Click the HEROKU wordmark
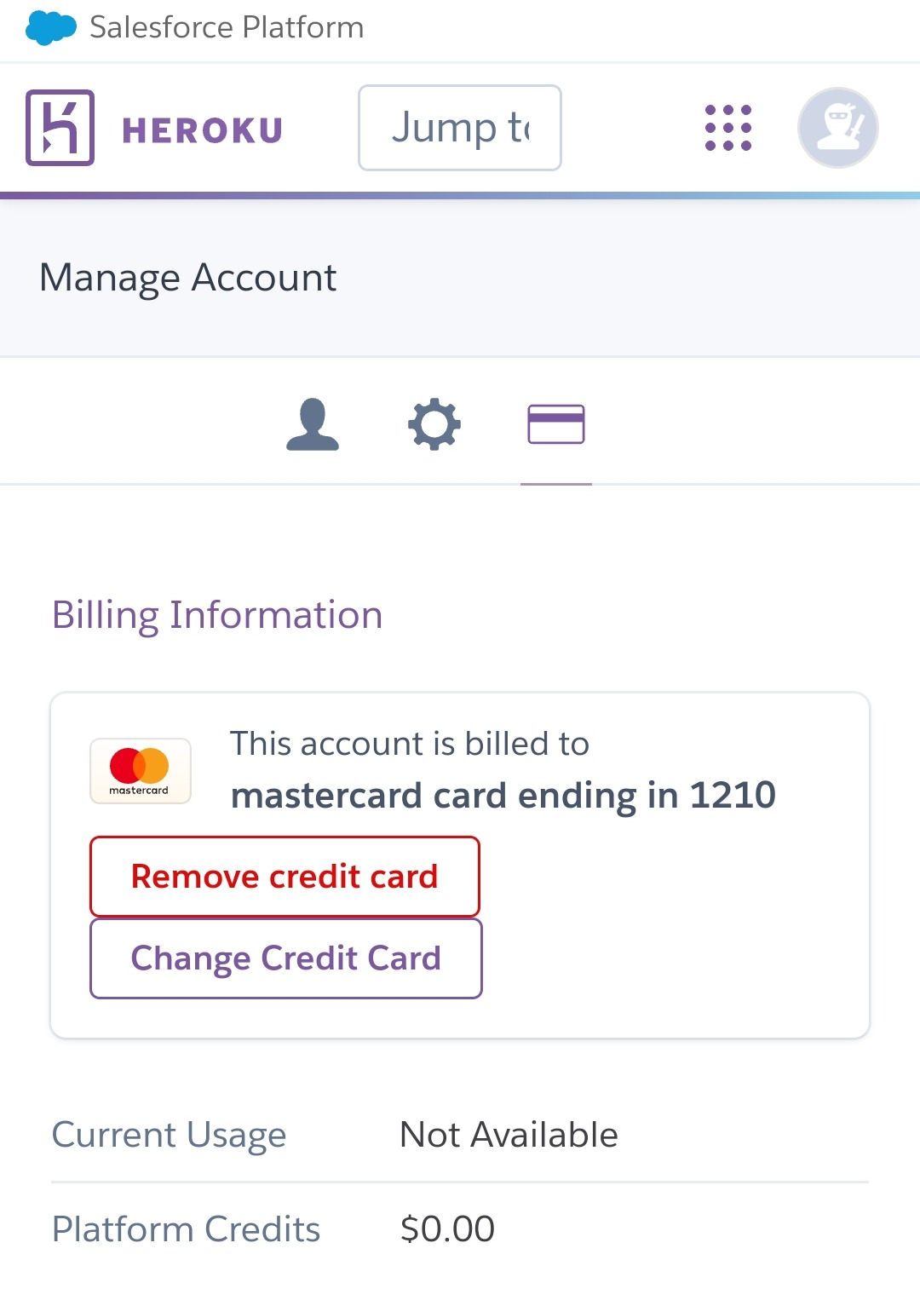920x1306 pixels. pyautogui.click(x=202, y=130)
